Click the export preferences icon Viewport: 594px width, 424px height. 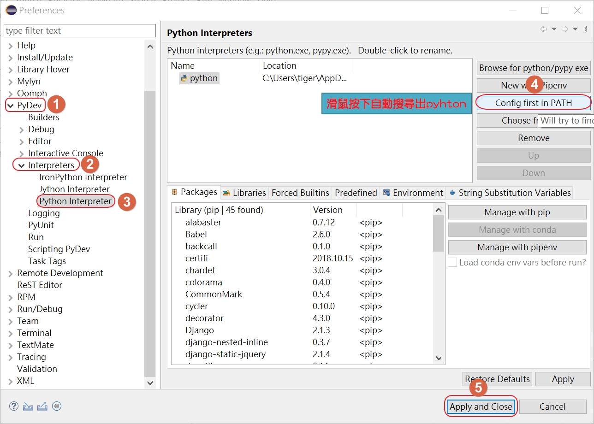click(x=42, y=406)
